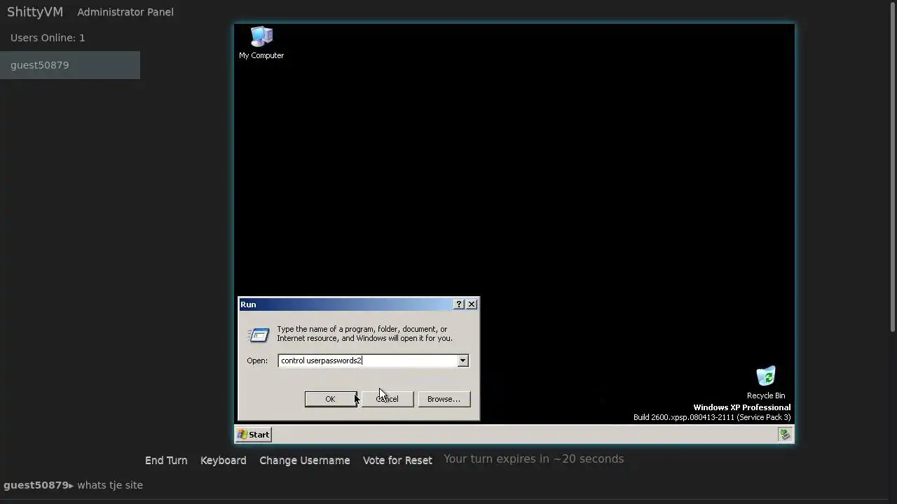Click the Windows XP Professional build text
The width and height of the screenshot is (897, 504).
pyautogui.click(x=712, y=412)
